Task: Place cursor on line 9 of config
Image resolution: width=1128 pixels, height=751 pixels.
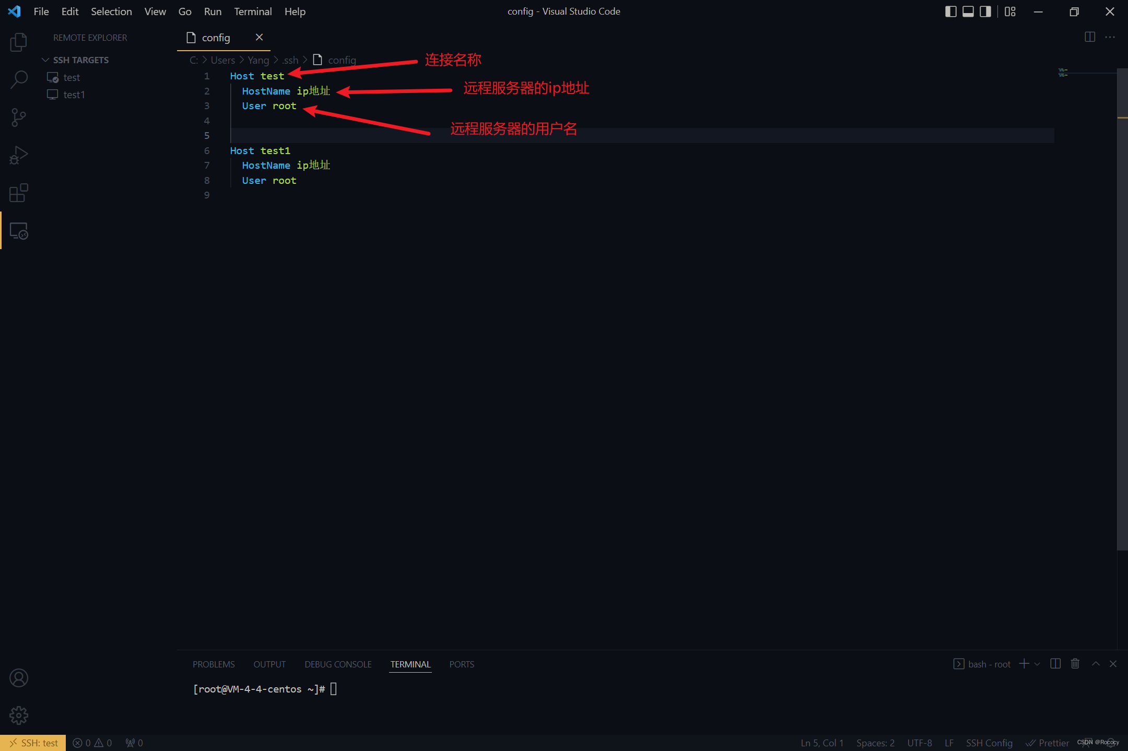Action: (x=642, y=195)
